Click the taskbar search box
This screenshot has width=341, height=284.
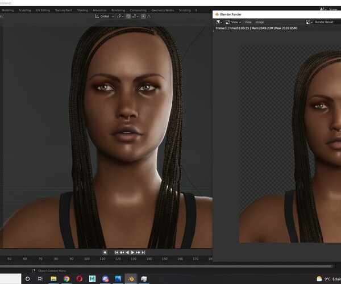pos(10,278)
